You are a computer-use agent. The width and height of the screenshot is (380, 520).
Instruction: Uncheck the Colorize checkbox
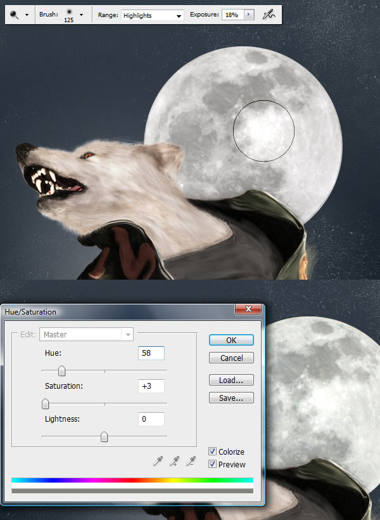pyautogui.click(x=212, y=452)
